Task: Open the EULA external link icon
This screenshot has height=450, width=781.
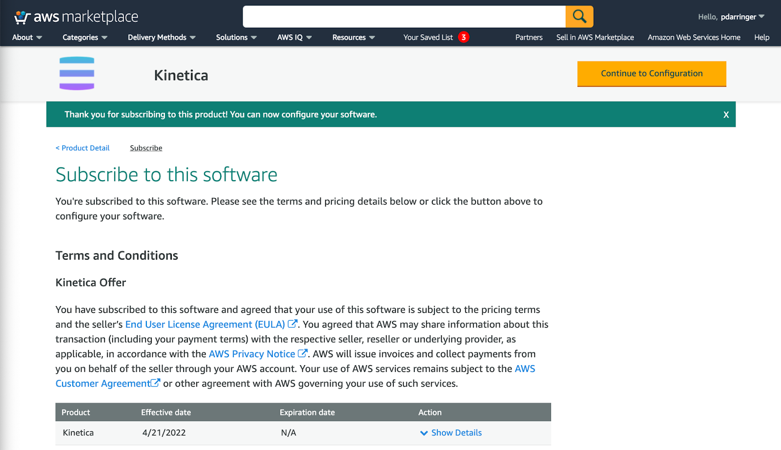Action: point(292,323)
